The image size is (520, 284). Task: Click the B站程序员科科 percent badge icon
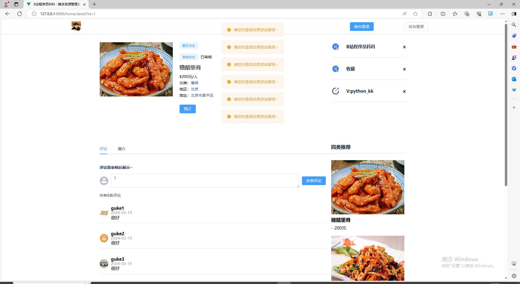point(336,47)
